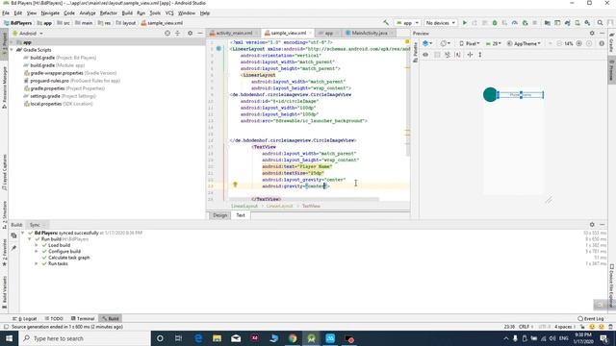Toggle the Event Log tool window

590,318
